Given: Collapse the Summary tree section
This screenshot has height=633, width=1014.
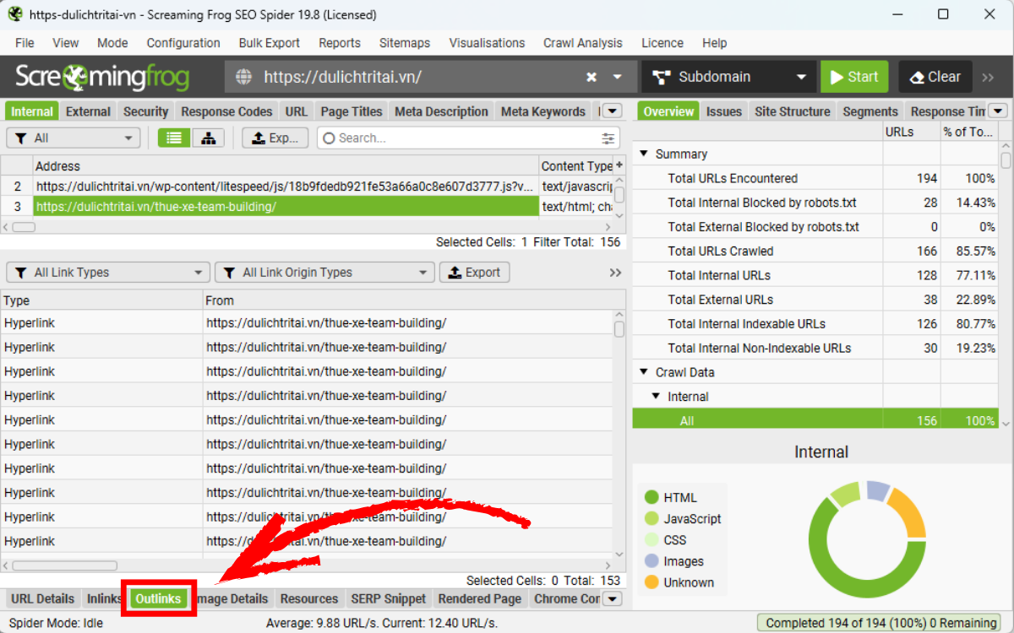Looking at the screenshot, I should click(x=644, y=154).
